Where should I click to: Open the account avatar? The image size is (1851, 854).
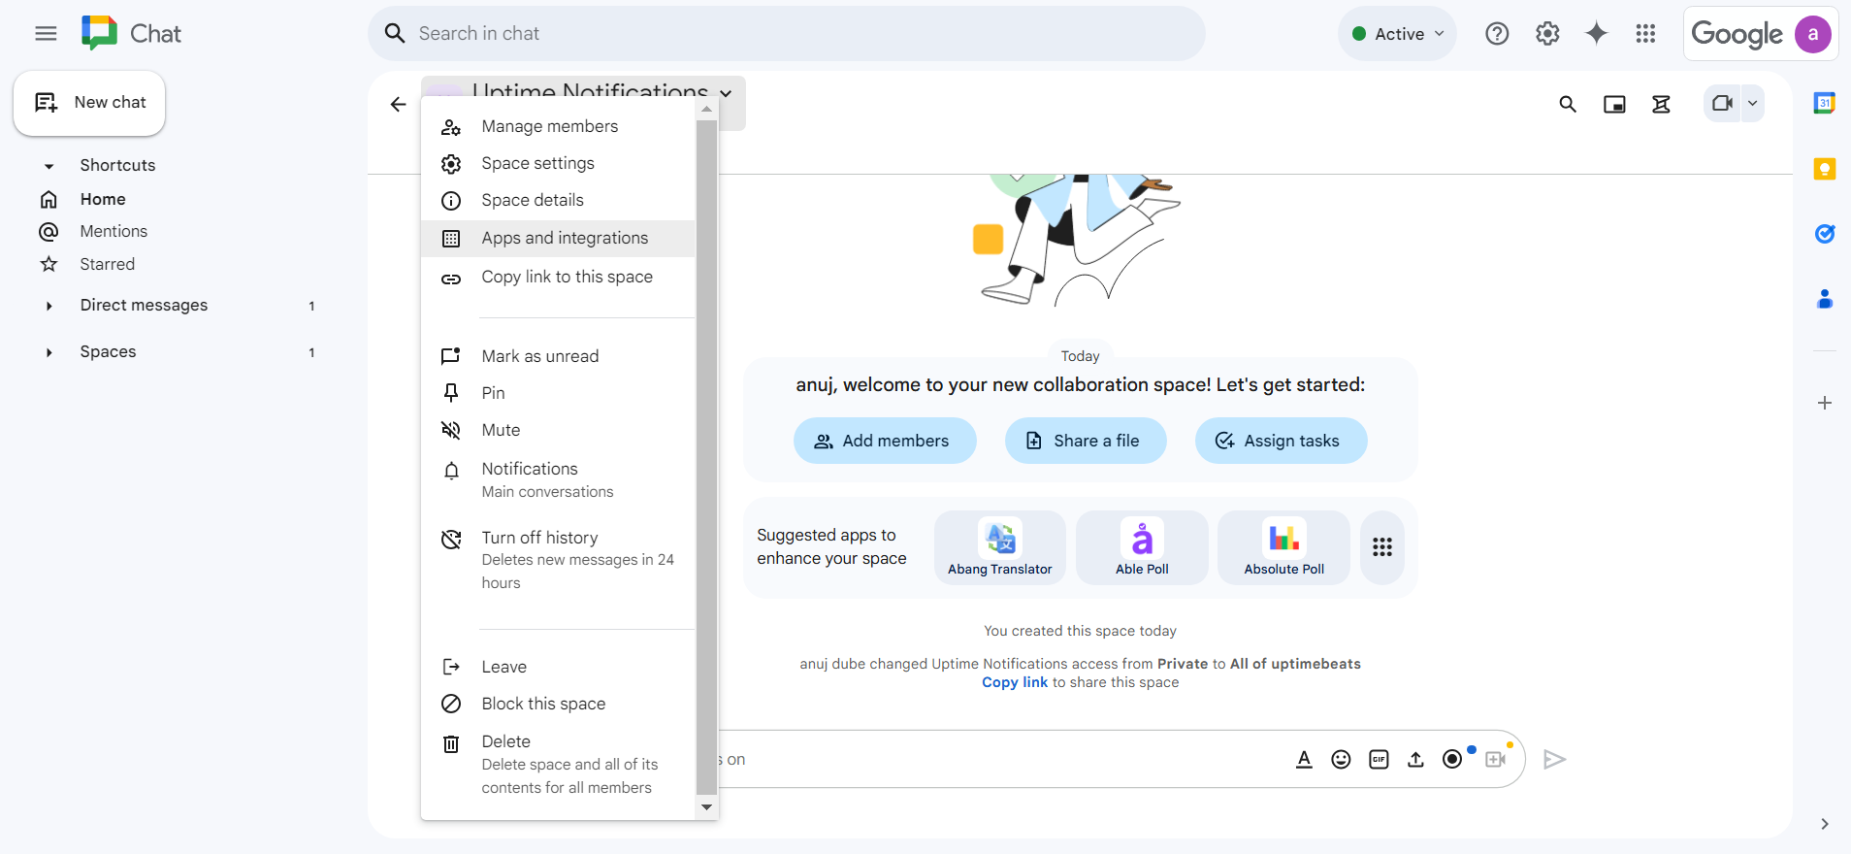(1812, 34)
